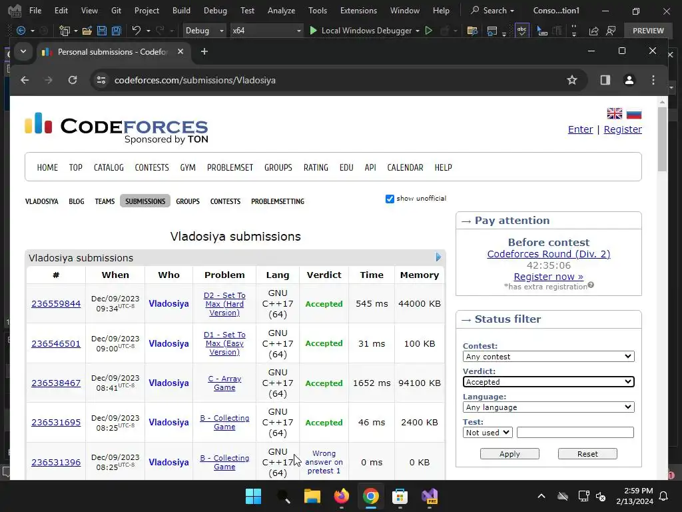The height and width of the screenshot is (512, 682).
Task: Open the PROBLEMSETTING profile tab
Action: (278, 201)
